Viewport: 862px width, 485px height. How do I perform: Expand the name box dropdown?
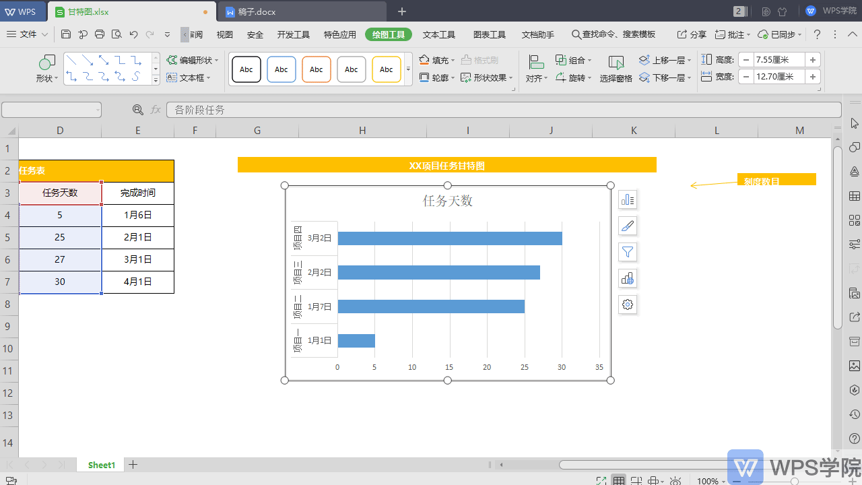(x=98, y=110)
